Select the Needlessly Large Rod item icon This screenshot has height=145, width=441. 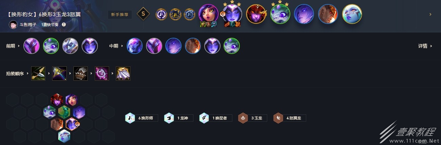point(59,74)
